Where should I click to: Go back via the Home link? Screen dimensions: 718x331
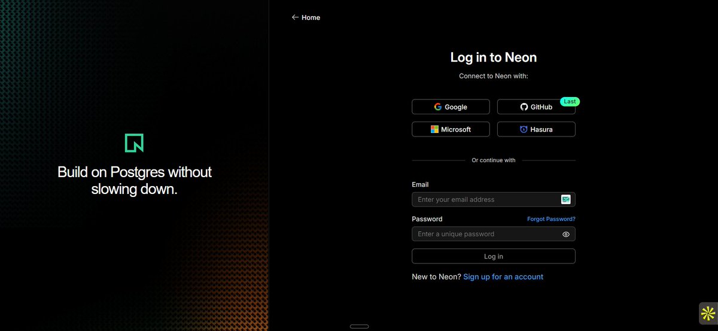(x=306, y=17)
